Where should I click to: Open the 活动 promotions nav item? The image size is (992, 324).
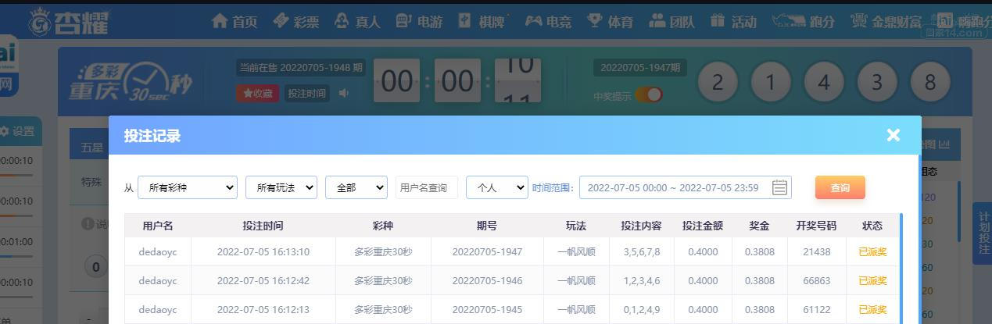click(x=733, y=22)
